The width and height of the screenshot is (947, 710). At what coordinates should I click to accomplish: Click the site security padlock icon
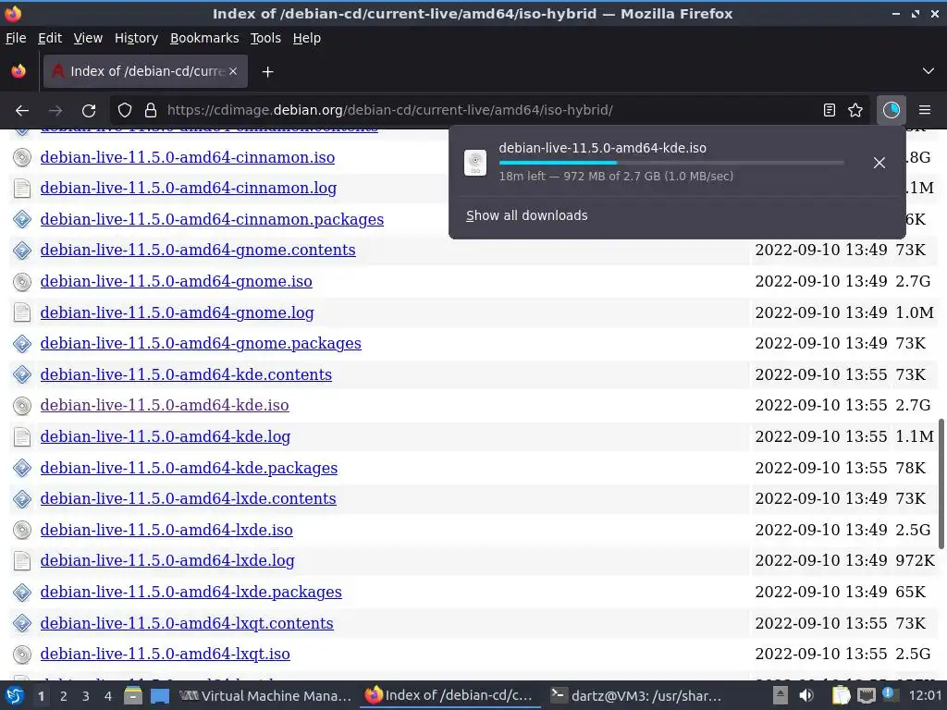(x=151, y=111)
